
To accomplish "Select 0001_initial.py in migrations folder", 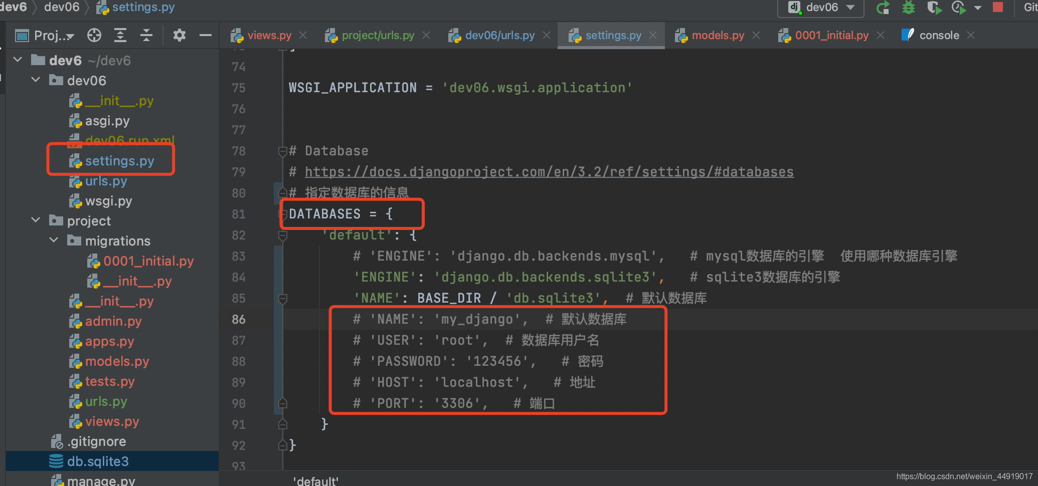I will pyautogui.click(x=148, y=261).
